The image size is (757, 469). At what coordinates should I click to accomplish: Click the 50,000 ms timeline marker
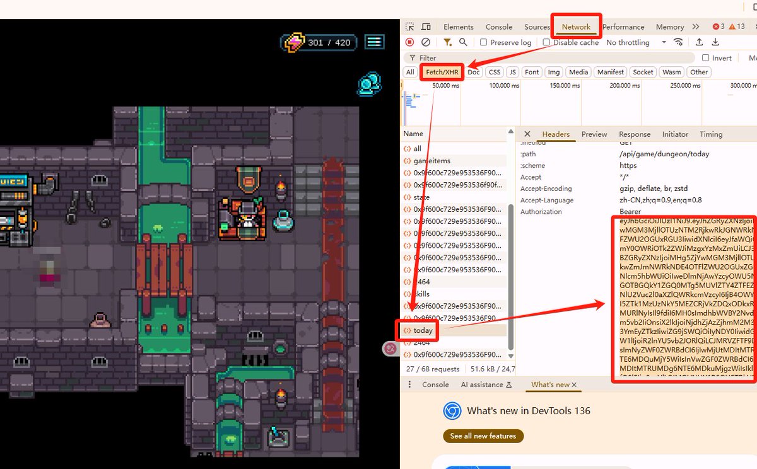coord(445,85)
